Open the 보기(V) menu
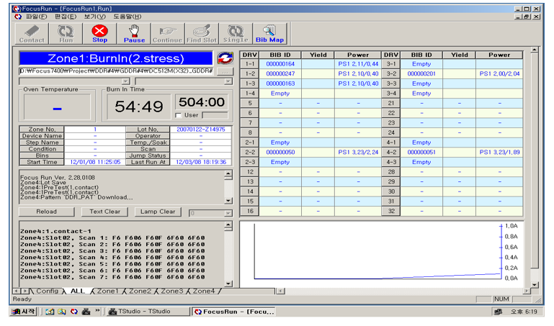This screenshot has height=326, width=554. 94,17
